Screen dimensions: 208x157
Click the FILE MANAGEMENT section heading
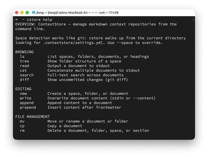tap(32, 117)
